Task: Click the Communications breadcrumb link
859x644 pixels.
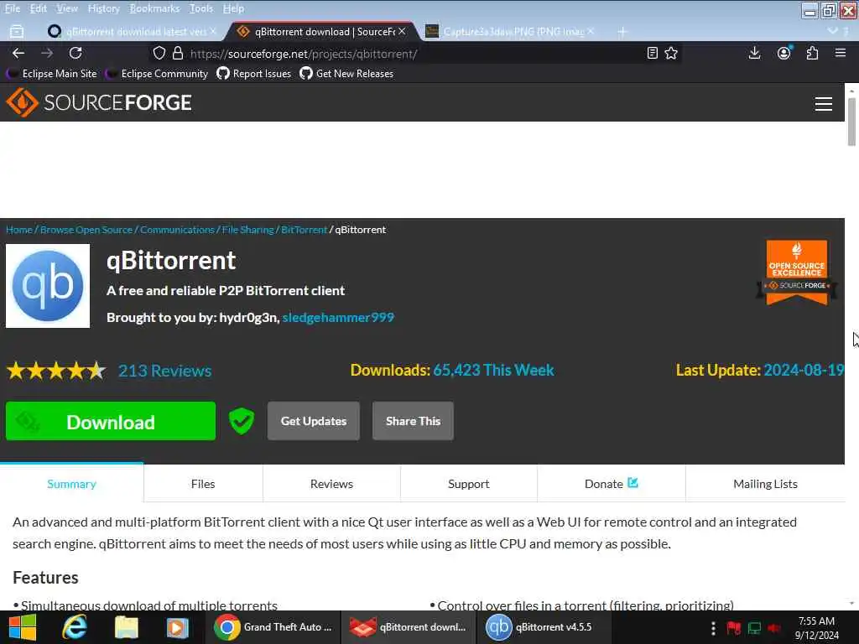Action: pos(177,230)
